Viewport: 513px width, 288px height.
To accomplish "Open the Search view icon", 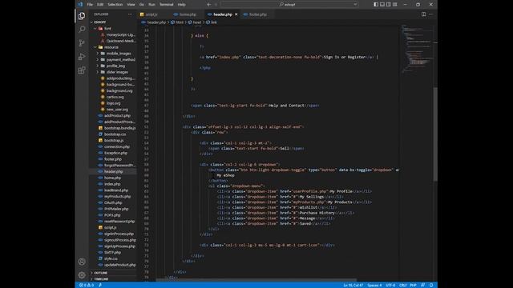I will point(82,30).
